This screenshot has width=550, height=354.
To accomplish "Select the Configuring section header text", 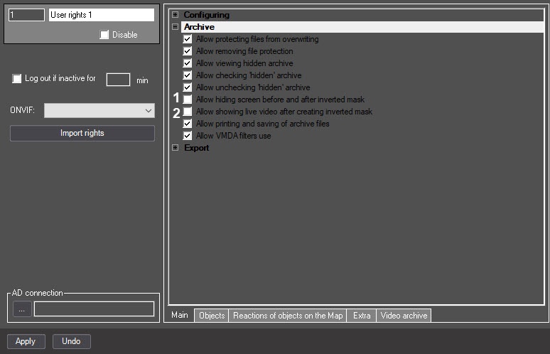I will [207, 15].
